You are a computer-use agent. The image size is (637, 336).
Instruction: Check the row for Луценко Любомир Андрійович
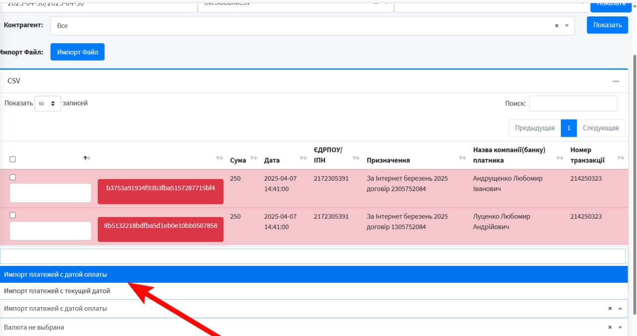(x=12, y=215)
